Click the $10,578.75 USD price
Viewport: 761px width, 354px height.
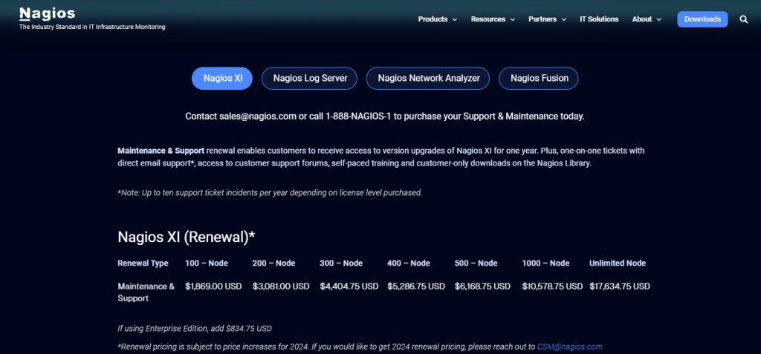552,286
